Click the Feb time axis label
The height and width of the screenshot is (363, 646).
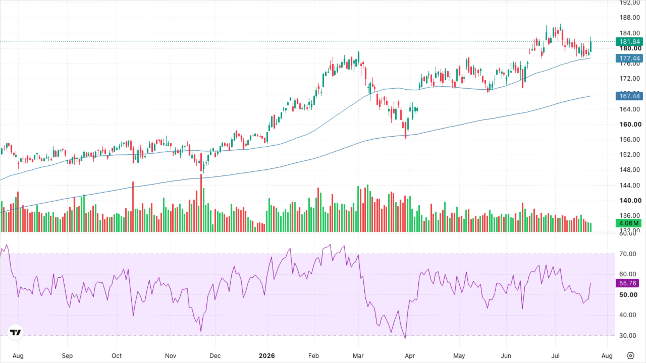pos(314,356)
